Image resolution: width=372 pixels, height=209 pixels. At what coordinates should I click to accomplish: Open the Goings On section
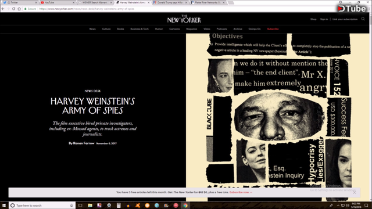[x=255, y=29]
